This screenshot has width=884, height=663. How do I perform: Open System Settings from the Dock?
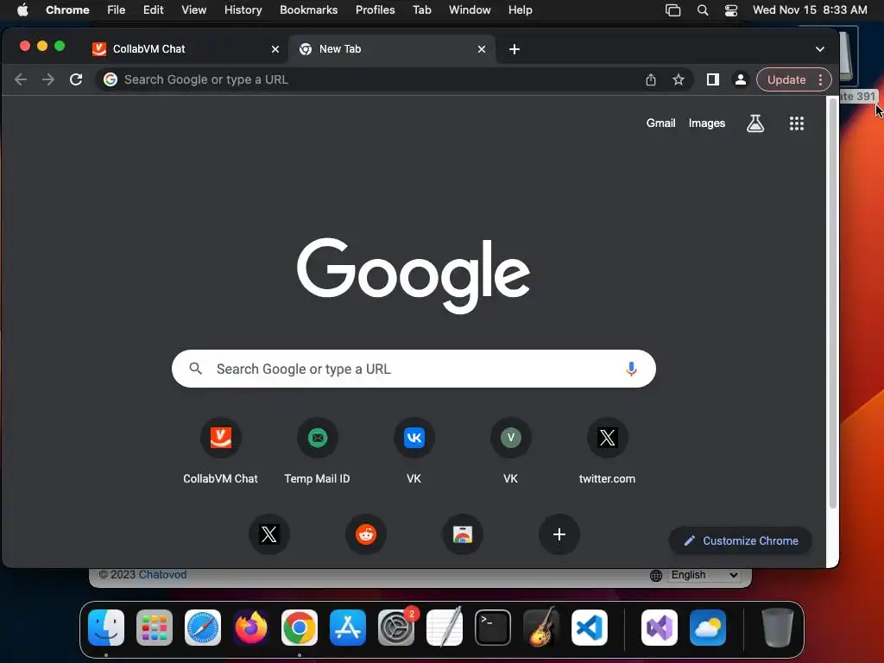(395, 628)
